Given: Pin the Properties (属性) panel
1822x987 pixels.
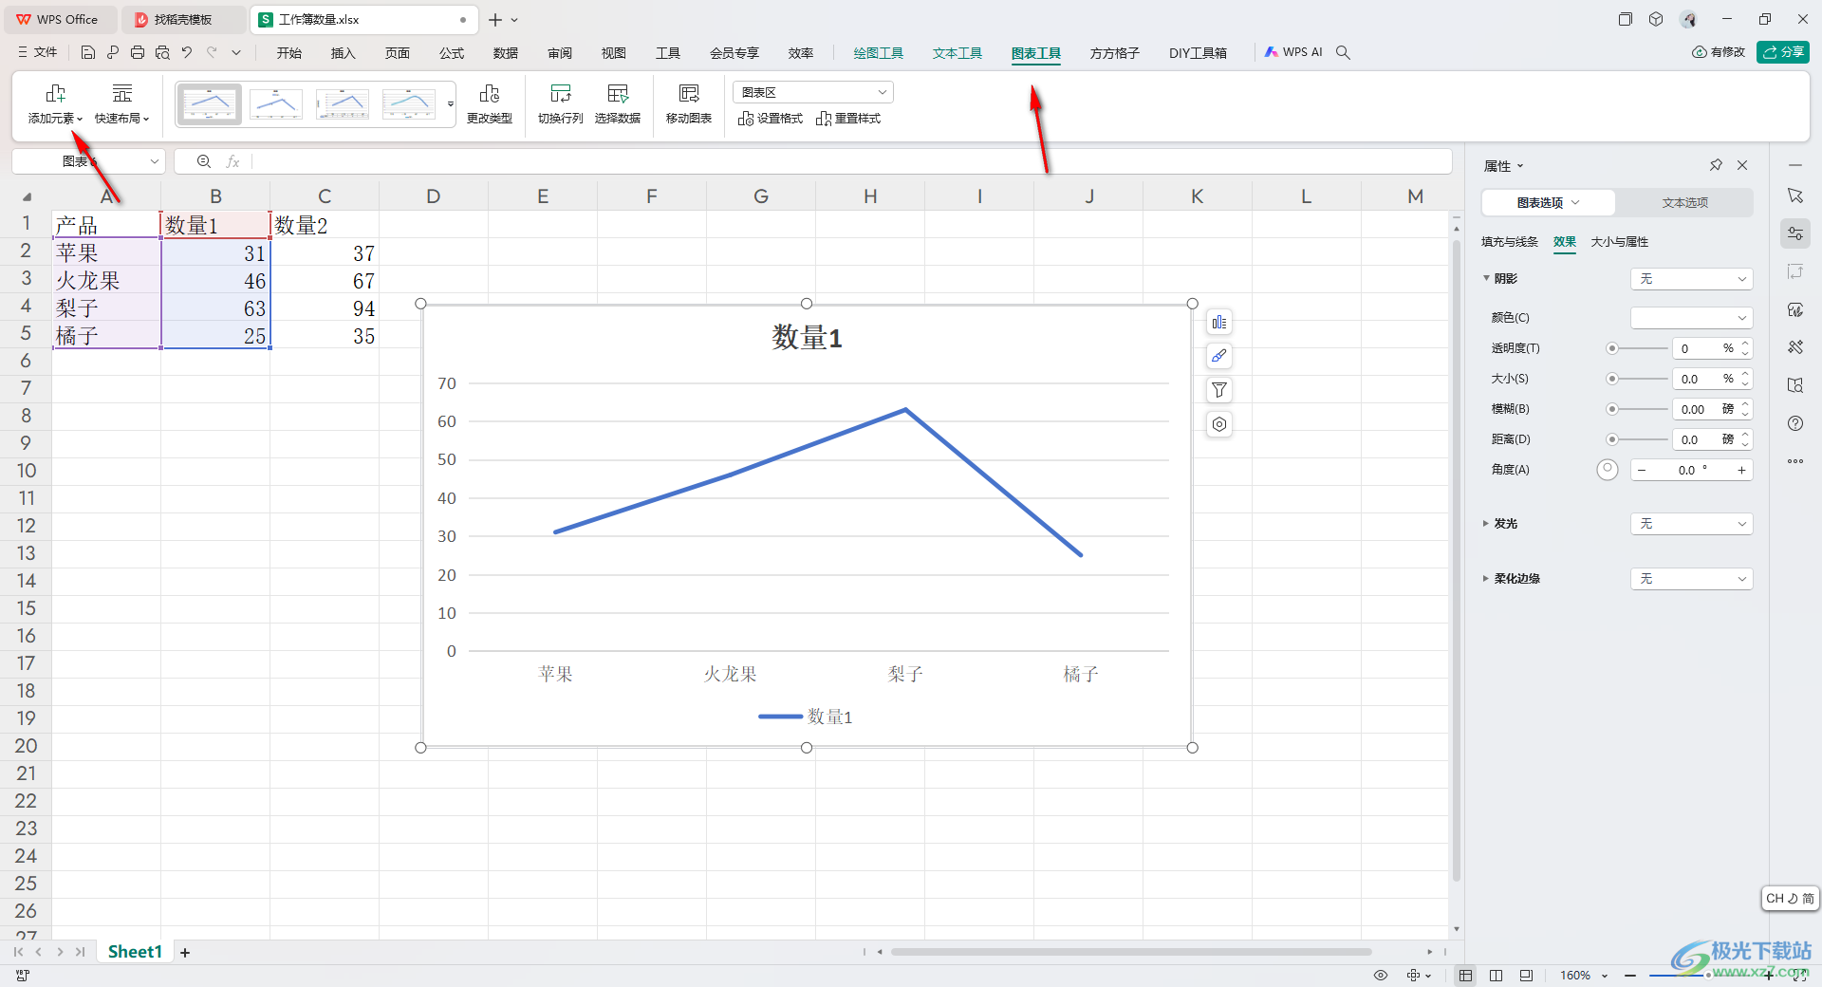Looking at the screenshot, I should 1716,165.
